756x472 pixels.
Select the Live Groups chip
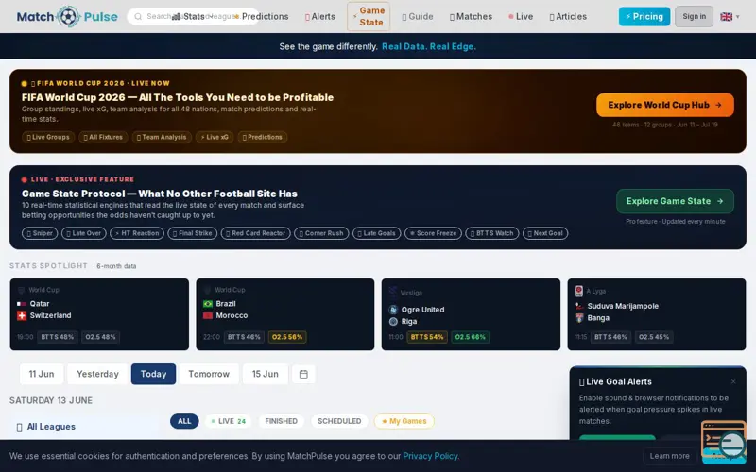point(48,137)
